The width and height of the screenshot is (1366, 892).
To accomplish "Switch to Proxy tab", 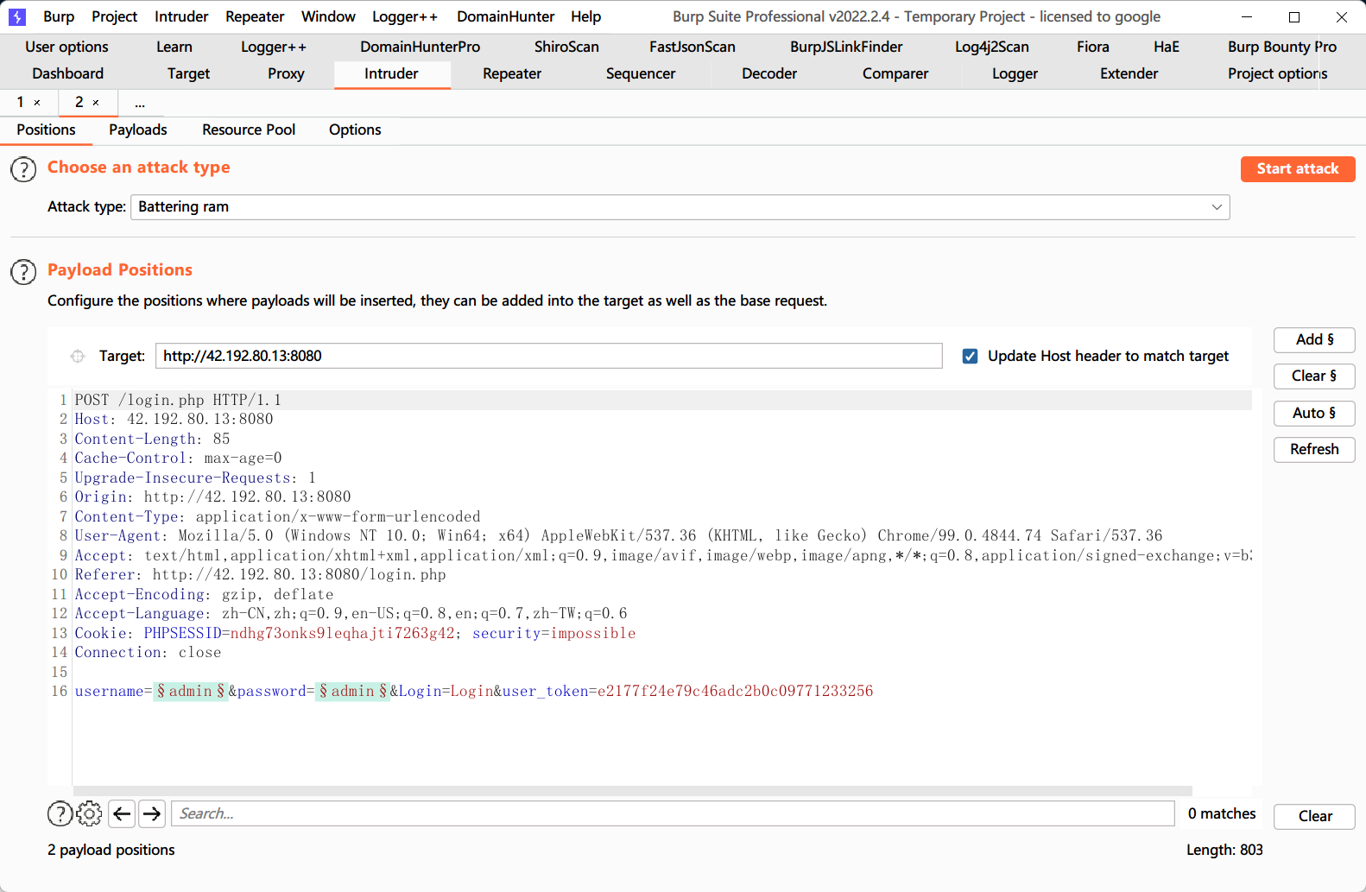I will point(286,73).
